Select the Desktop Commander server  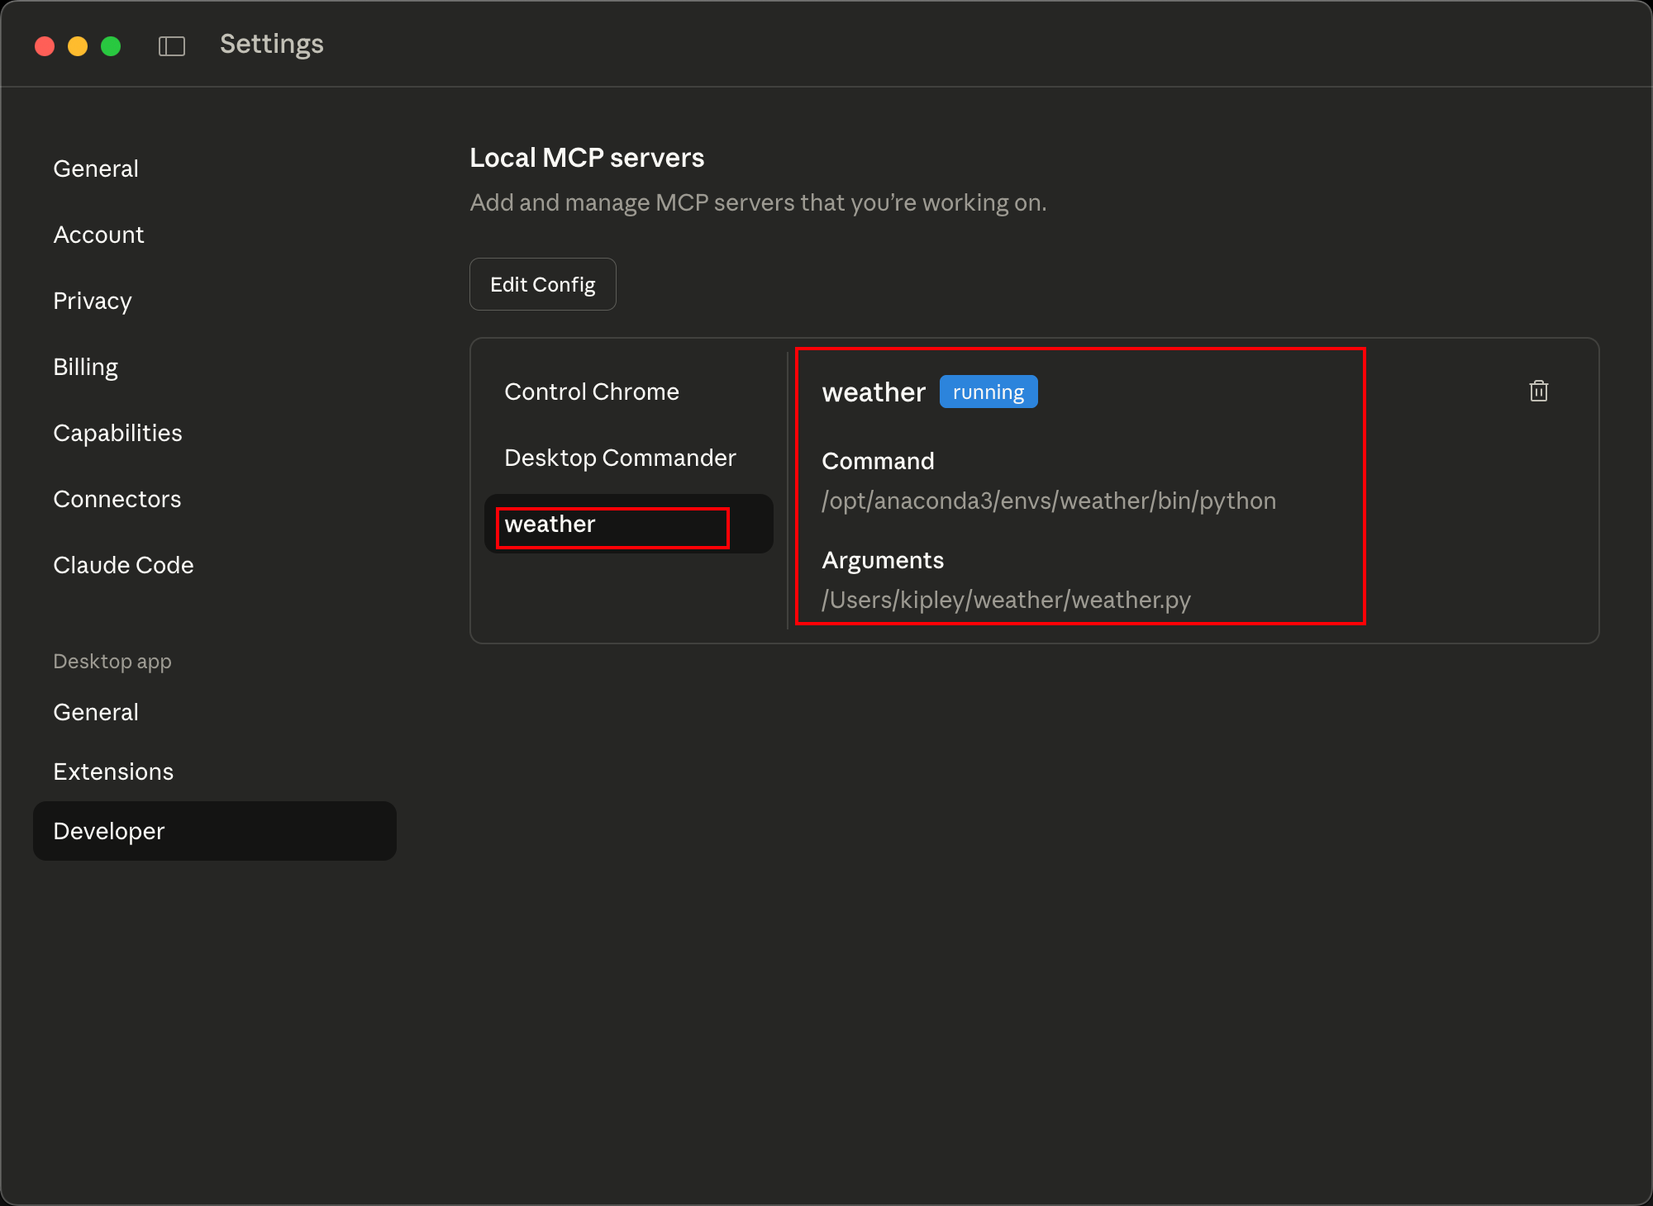coord(620,458)
